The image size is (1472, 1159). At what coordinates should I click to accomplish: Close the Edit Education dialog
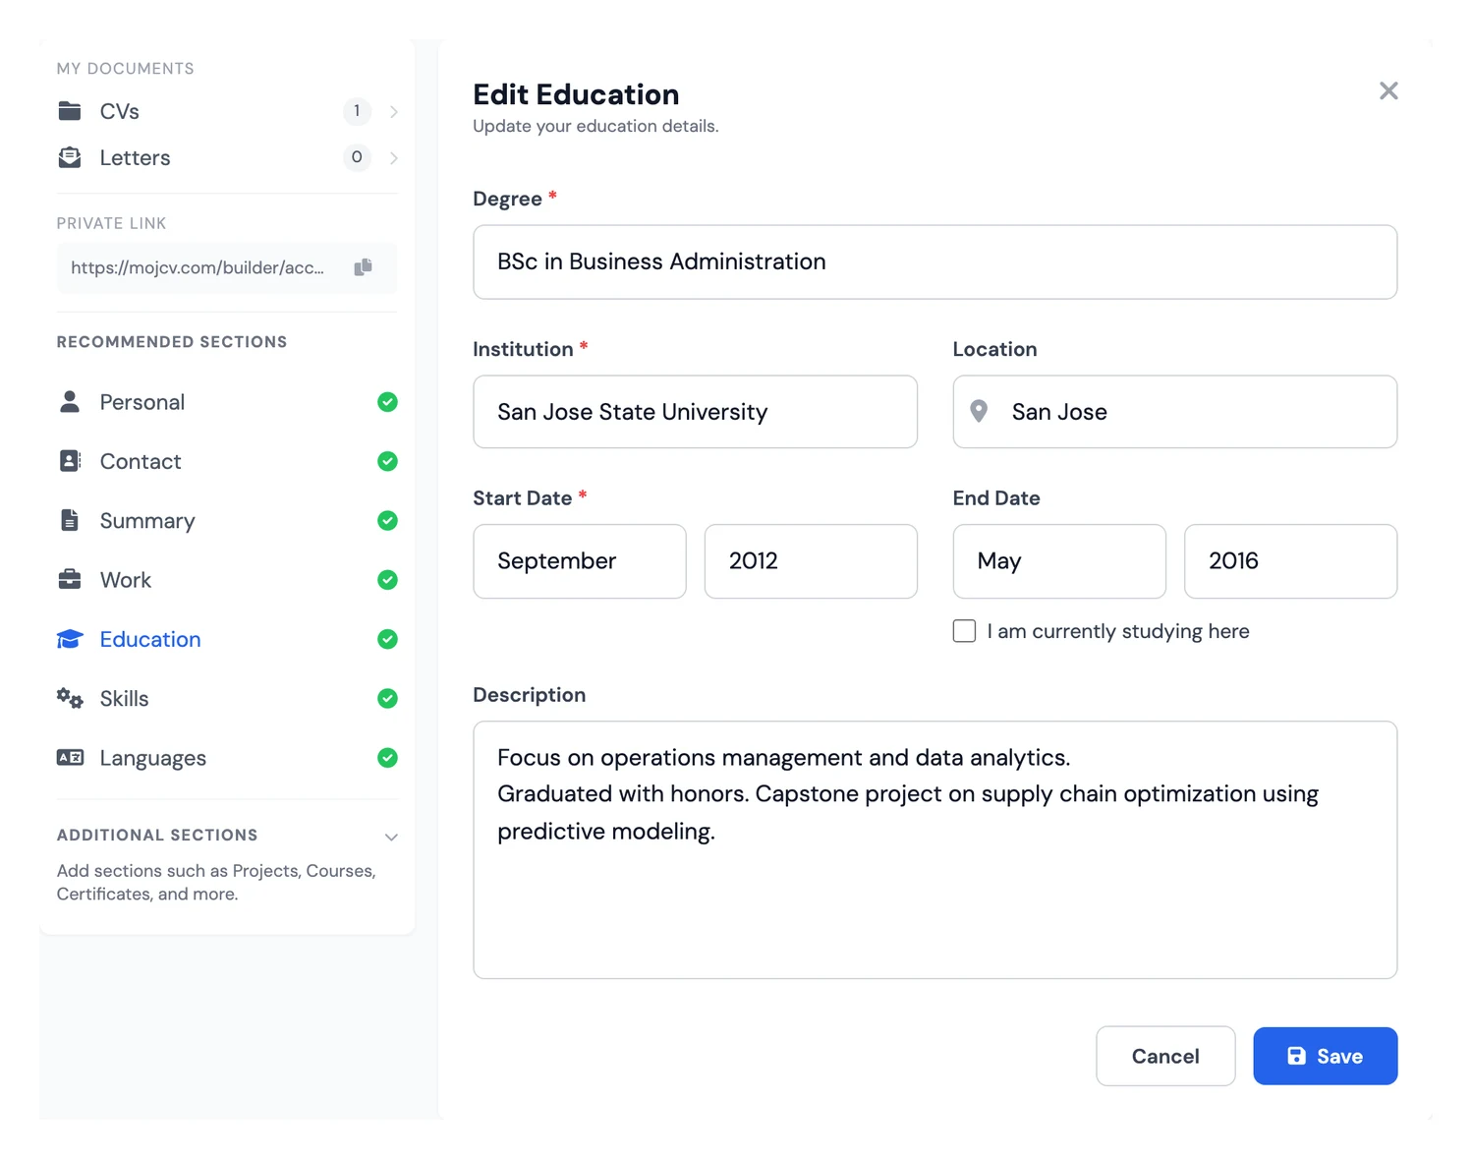point(1388,91)
